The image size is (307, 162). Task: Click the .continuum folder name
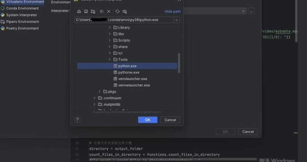pyautogui.click(x=112, y=98)
